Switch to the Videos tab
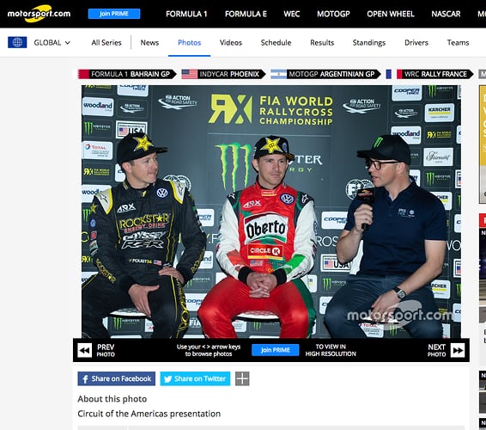This screenshot has height=430, width=486. coord(231,42)
